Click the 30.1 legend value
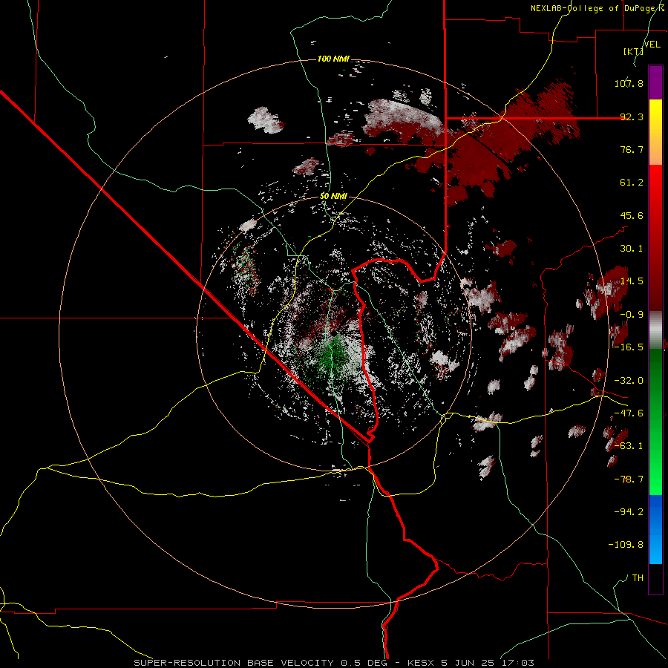Screen dimensions: 668x668 pos(632,249)
